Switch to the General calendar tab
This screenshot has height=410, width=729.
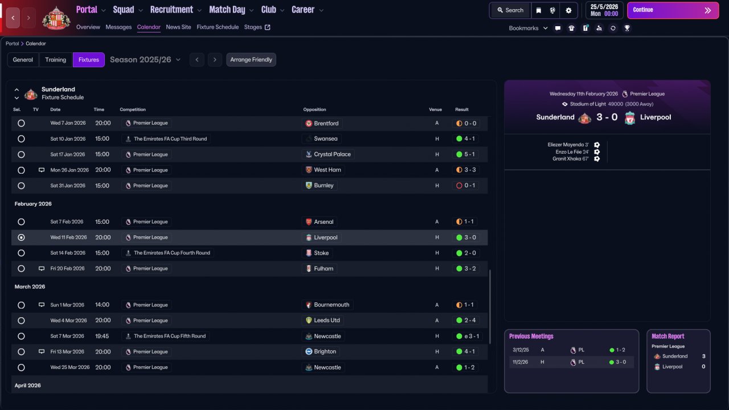pos(23,60)
